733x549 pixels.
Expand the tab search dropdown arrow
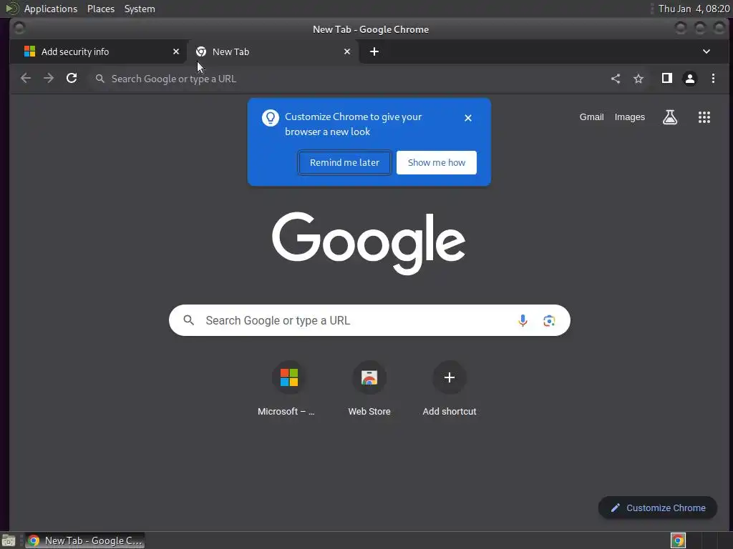pyautogui.click(x=707, y=51)
